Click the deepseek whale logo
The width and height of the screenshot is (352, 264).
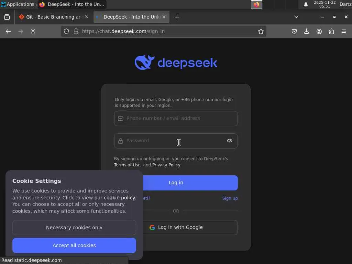145,63
